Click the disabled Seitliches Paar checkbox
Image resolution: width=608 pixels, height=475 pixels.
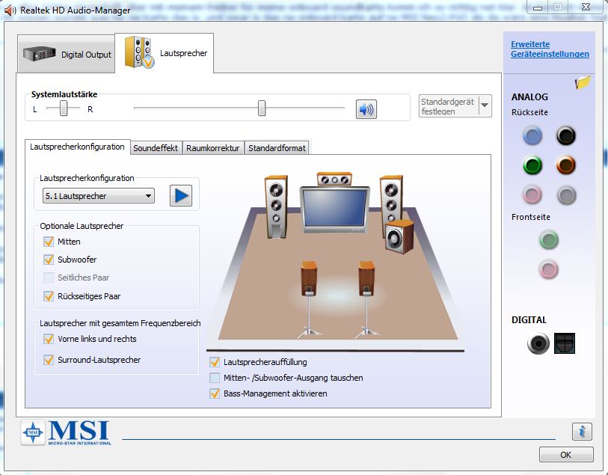[x=49, y=278]
